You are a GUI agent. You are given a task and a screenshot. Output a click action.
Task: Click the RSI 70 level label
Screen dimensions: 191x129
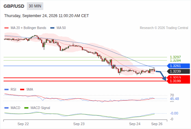(172, 95)
